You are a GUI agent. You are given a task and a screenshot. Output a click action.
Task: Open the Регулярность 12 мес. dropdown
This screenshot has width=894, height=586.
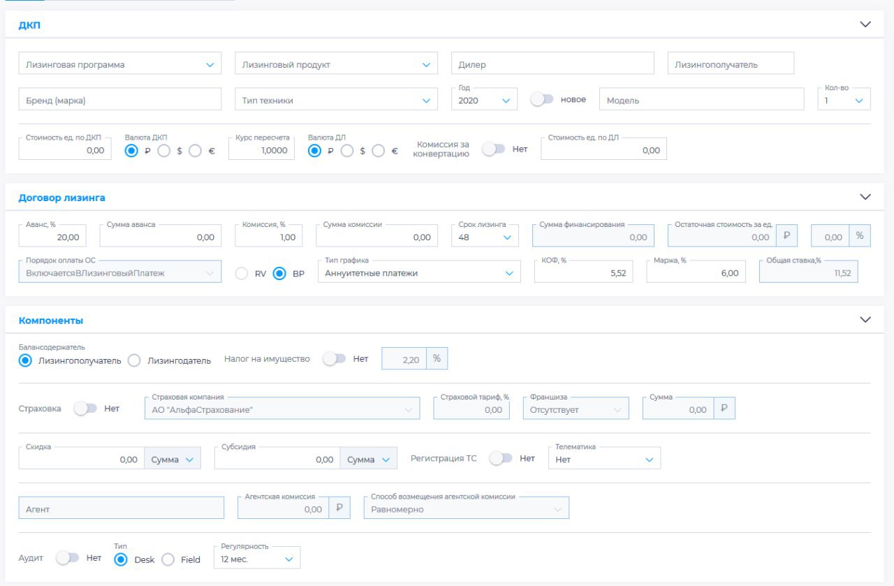(257, 559)
